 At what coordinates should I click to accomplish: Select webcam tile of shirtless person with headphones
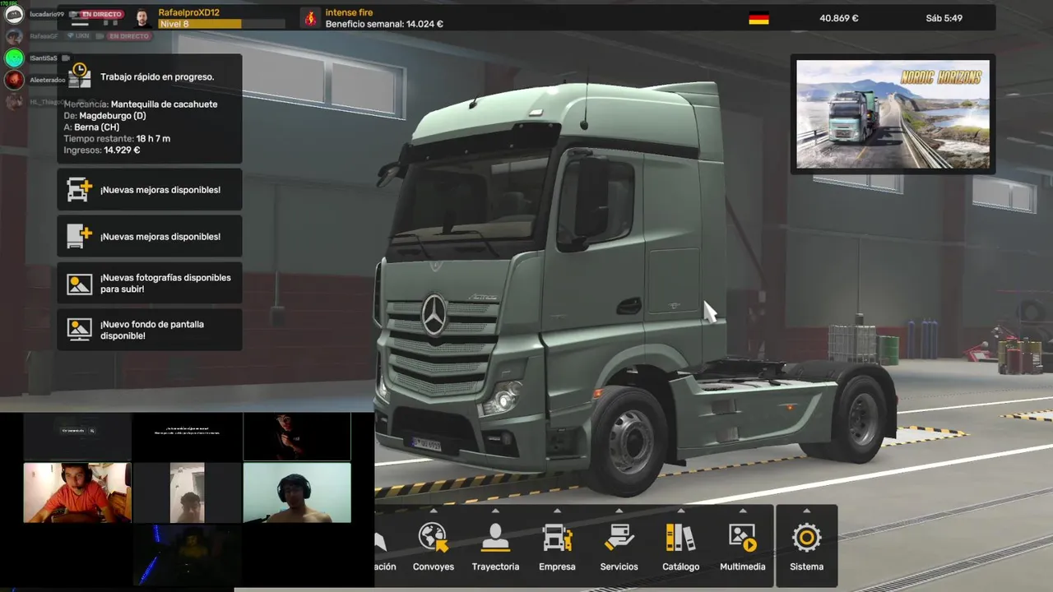pyautogui.click(x=297, y=493)
